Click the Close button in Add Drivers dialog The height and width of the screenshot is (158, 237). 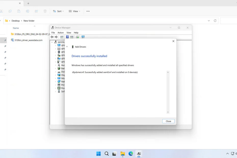click(168, 121)
